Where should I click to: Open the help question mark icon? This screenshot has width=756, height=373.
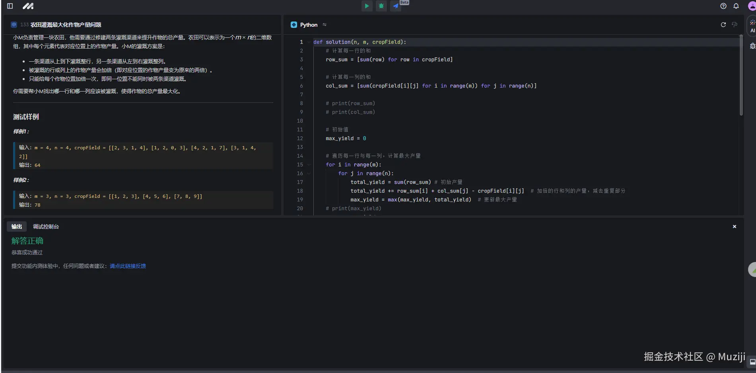(723, 6)
